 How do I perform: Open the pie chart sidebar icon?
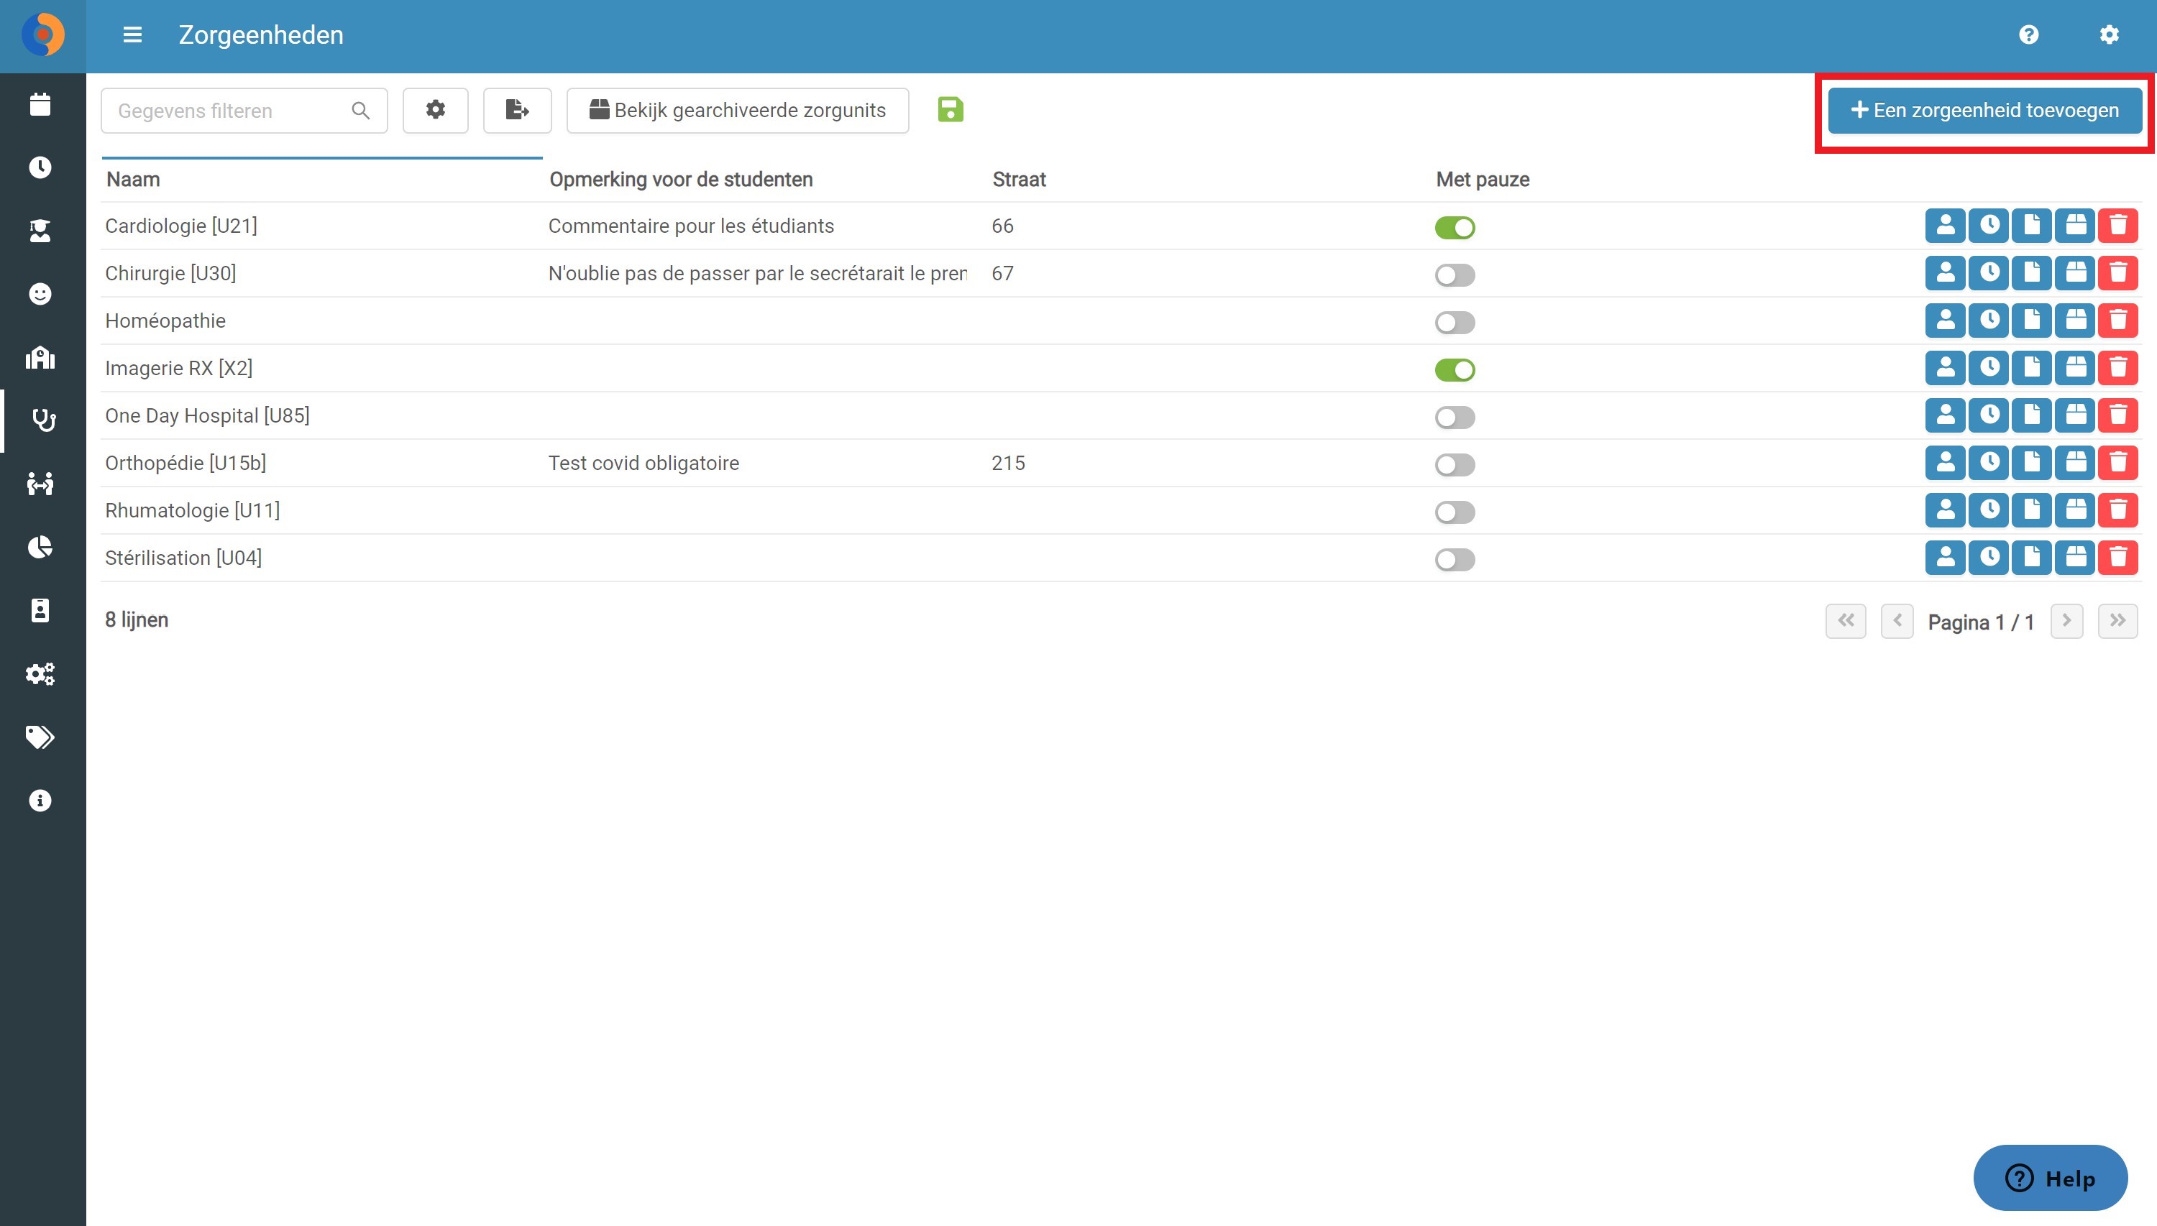click(x=40, y=548)
